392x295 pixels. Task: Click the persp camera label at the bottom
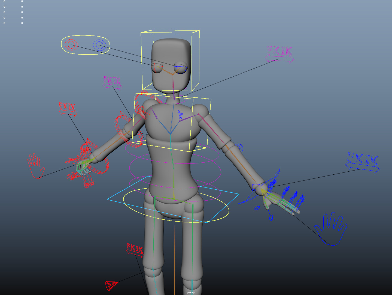pyautogui.click(x=190, y=292)
